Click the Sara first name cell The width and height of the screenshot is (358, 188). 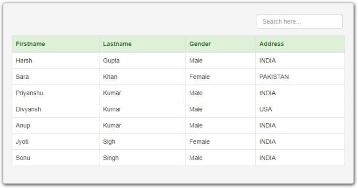(x=22, y=77)
